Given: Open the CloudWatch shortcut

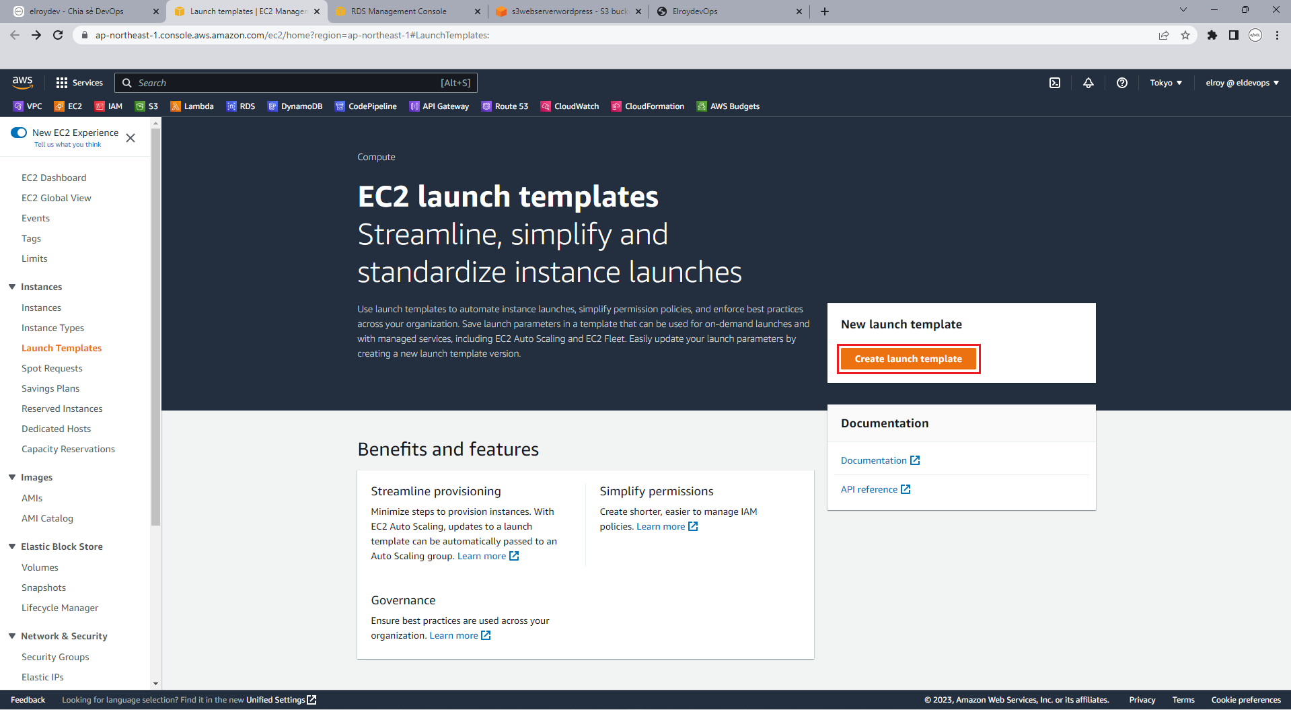Looking at the screenshot, I should click(x=570, y=106).
